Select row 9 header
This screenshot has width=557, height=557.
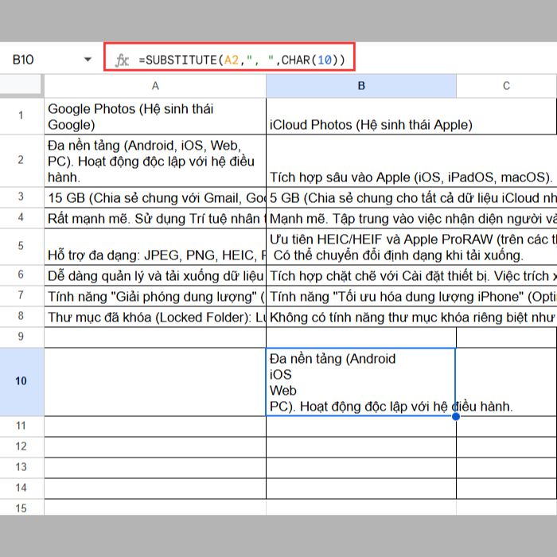coord(21,337)
